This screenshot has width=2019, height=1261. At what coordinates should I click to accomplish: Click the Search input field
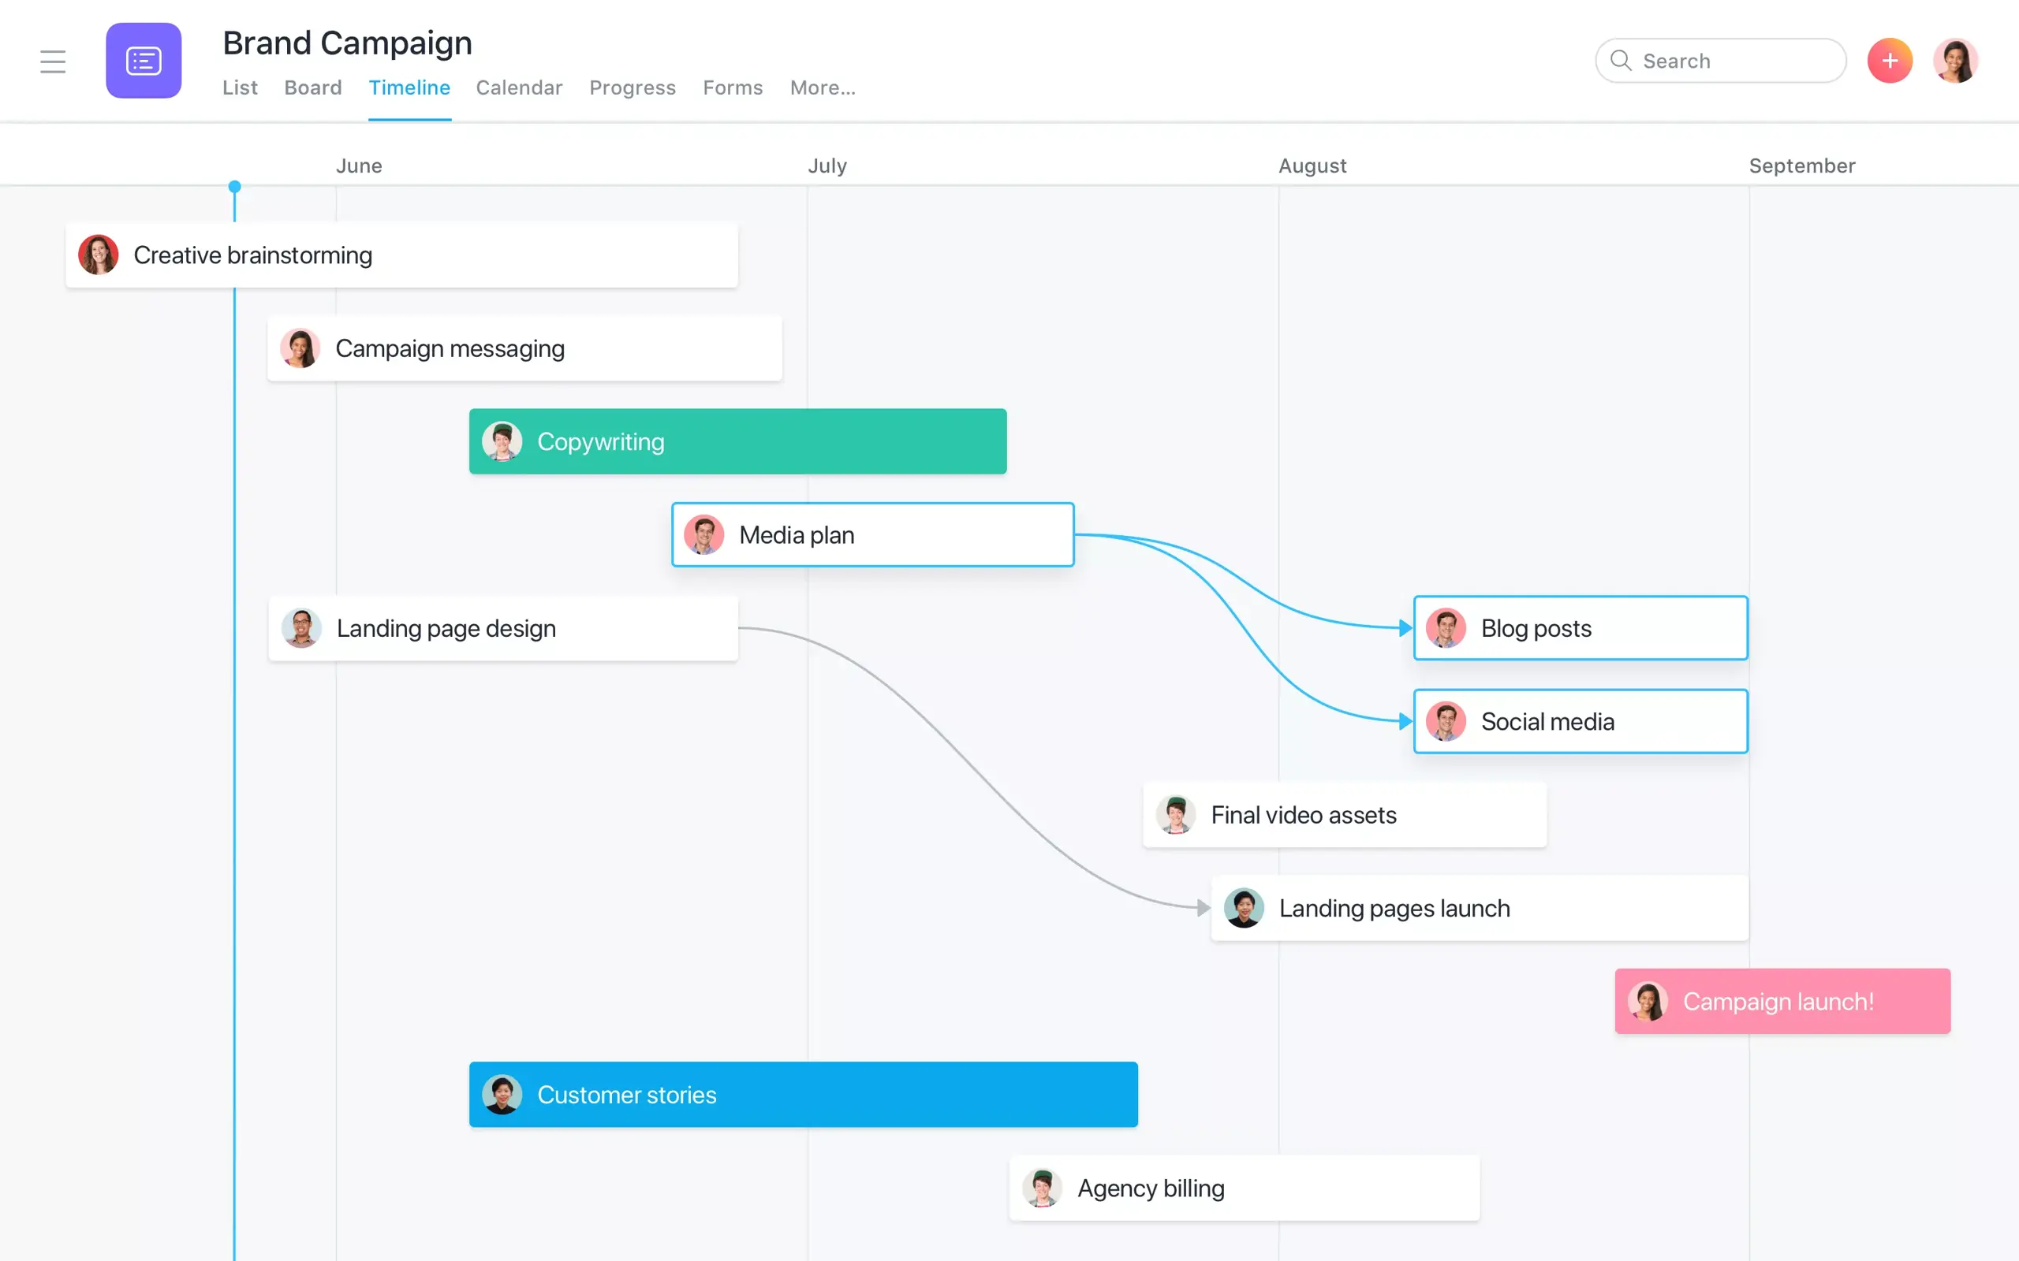pyautogui.click(x=1722, y=60)
